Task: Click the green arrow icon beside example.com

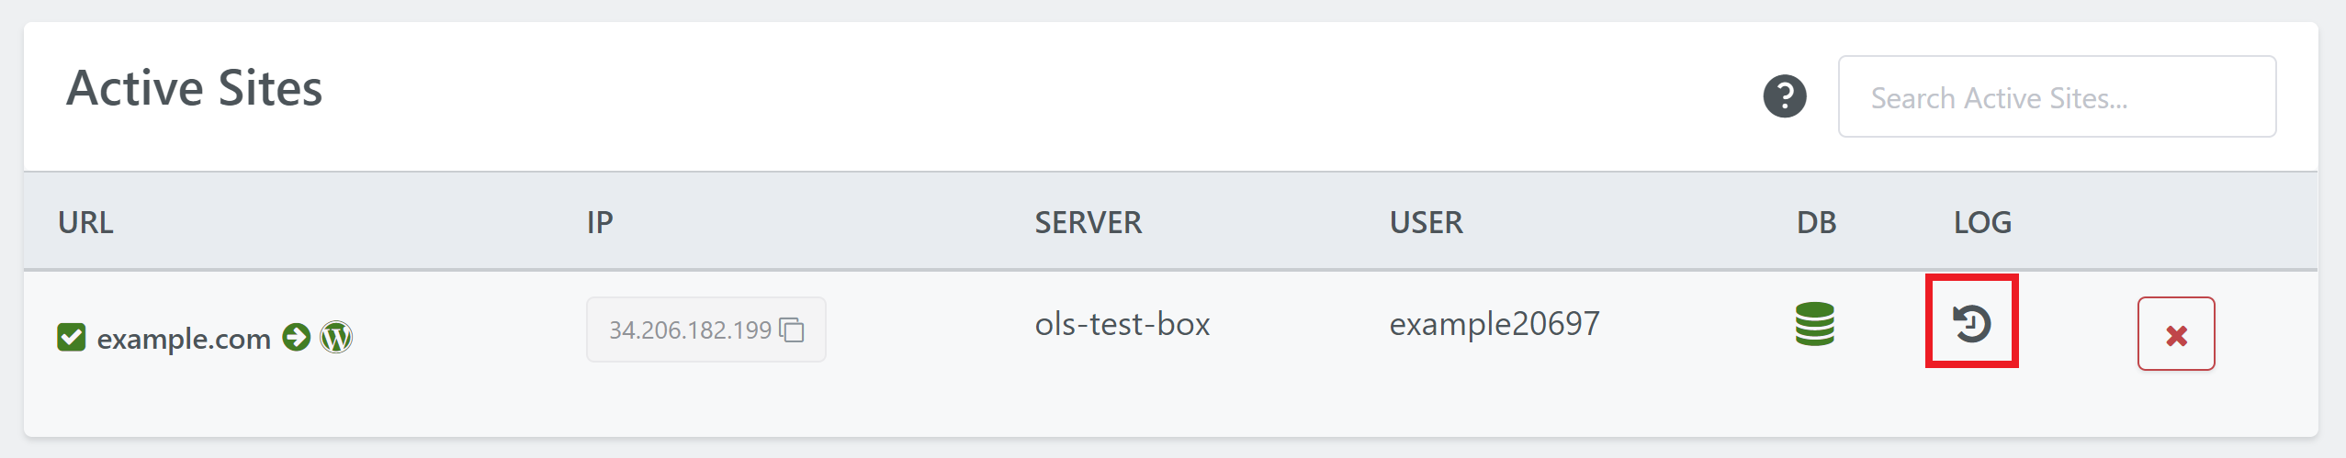Action: point(296,337)
